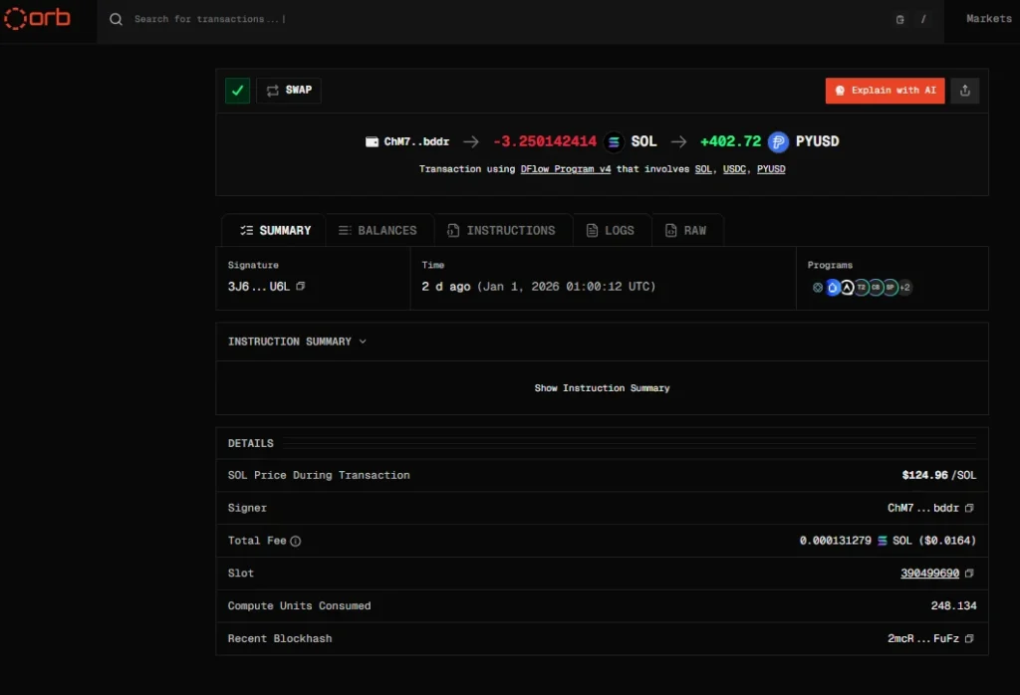Open the Markets page
This screenshot has height=695, width=1020.
[987, 18]
